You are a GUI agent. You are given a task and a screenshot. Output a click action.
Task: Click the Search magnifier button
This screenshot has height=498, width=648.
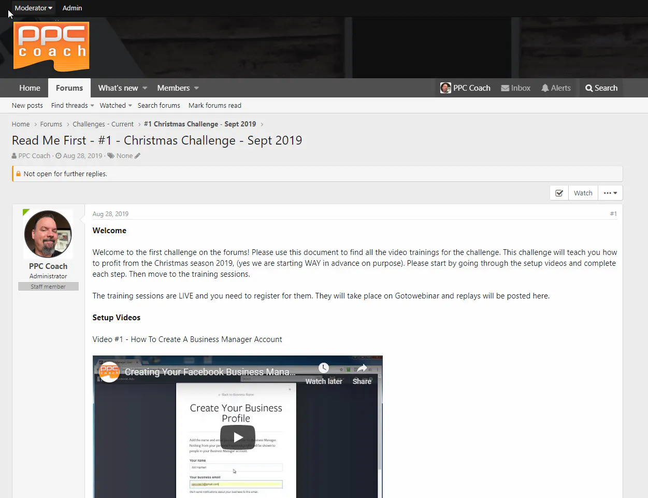point(601,88)
